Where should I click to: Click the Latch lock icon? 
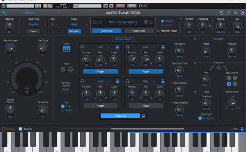tap(242, 129)
